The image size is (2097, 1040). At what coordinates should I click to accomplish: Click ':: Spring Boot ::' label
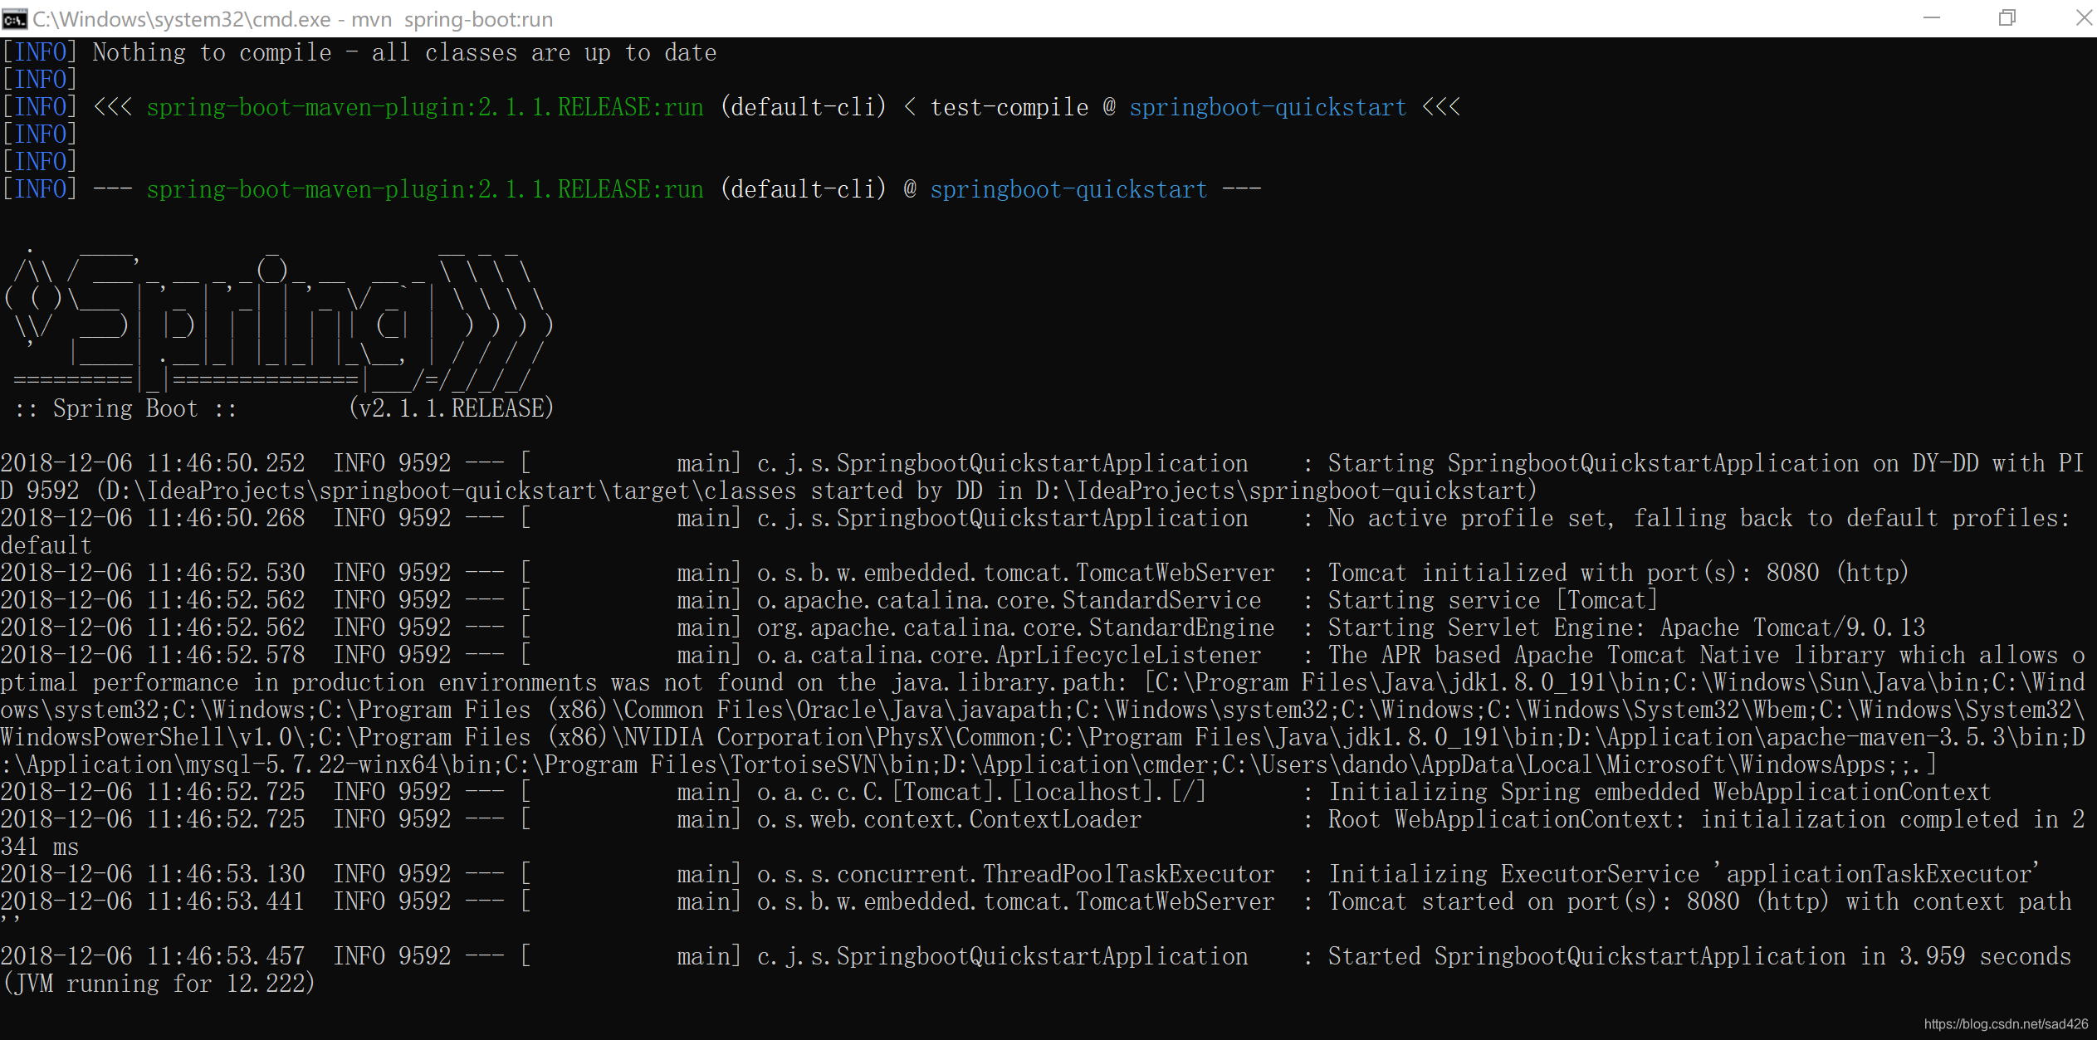(x=125, y=408)
